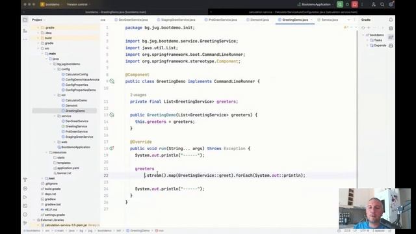The width and height of the screenshot is (416, 234).
Task: Expand the test folder node
Action: pyautogui.click(x=42, y=178)
